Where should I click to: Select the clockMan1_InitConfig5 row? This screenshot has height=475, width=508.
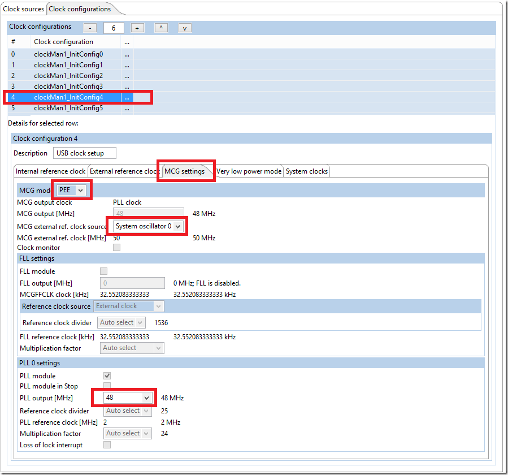click(68, 108)
